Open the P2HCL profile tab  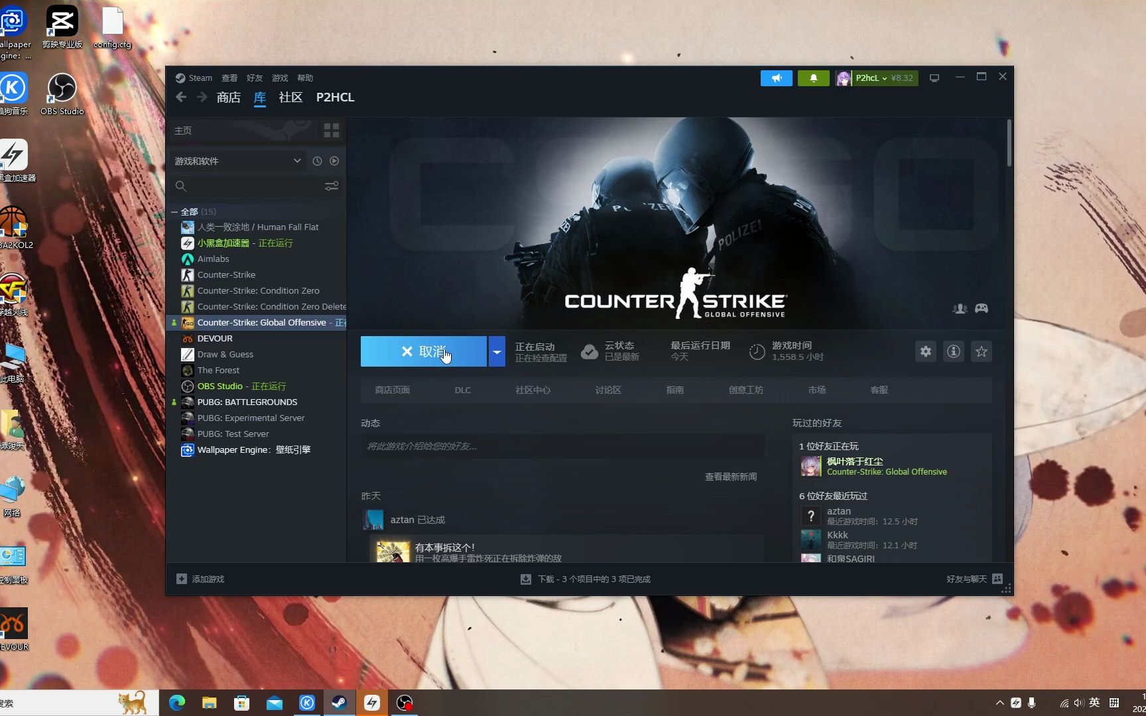335,97
